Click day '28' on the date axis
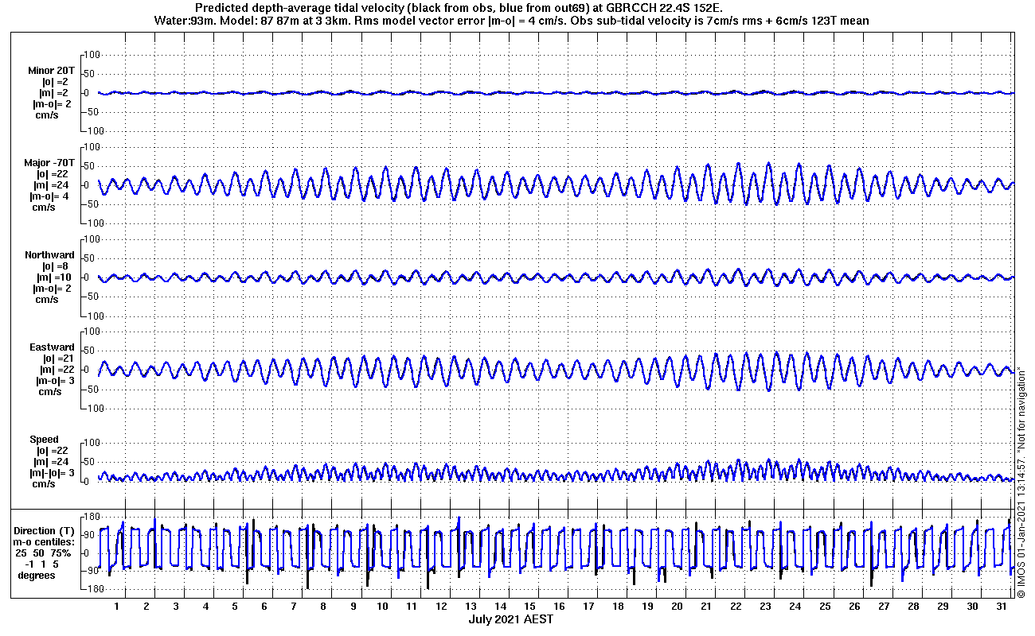Screen dimensions: 1035x636 pos(913,606)
